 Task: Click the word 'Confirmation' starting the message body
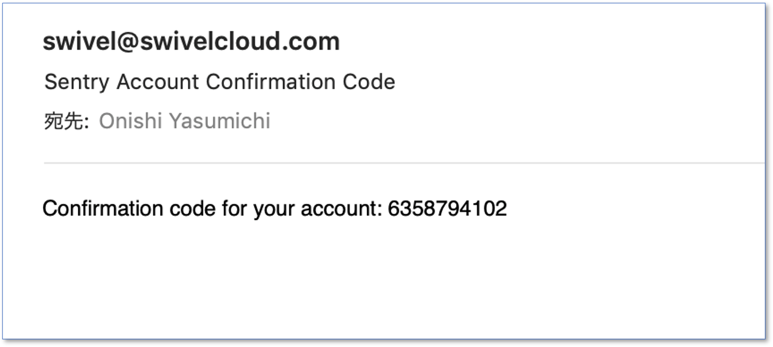pos(103,208)
